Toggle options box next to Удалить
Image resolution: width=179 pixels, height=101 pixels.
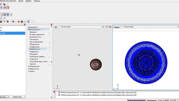point(49,64)
